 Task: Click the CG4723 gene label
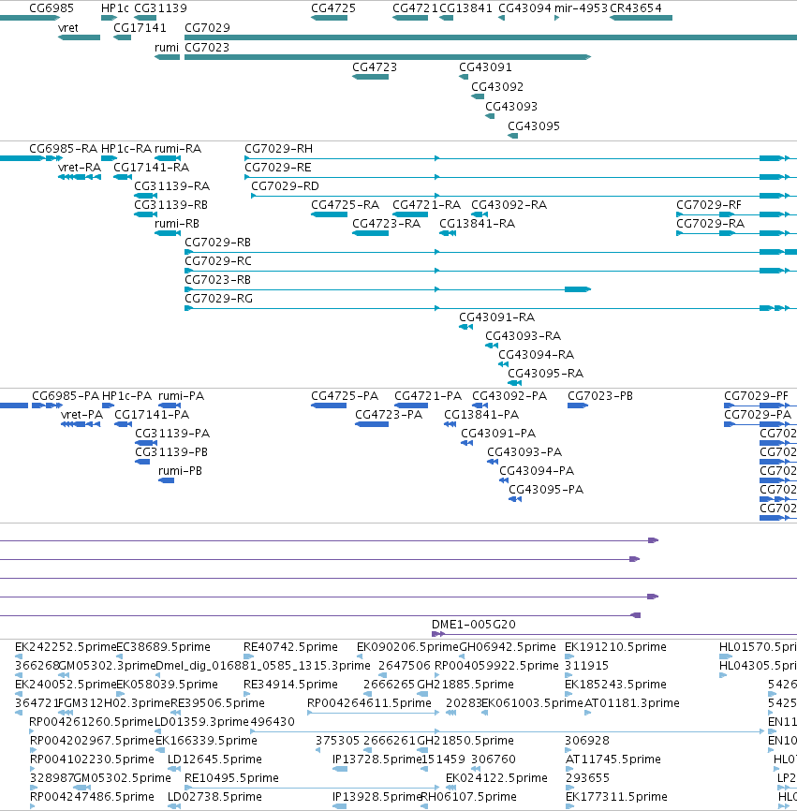375,67
